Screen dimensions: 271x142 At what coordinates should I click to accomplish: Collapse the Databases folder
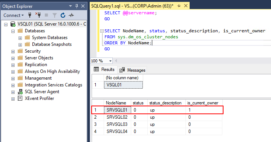13,31
